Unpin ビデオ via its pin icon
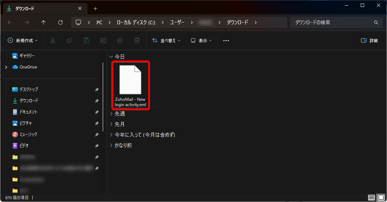This screenshot has width=387, height=202. (97, 146)
